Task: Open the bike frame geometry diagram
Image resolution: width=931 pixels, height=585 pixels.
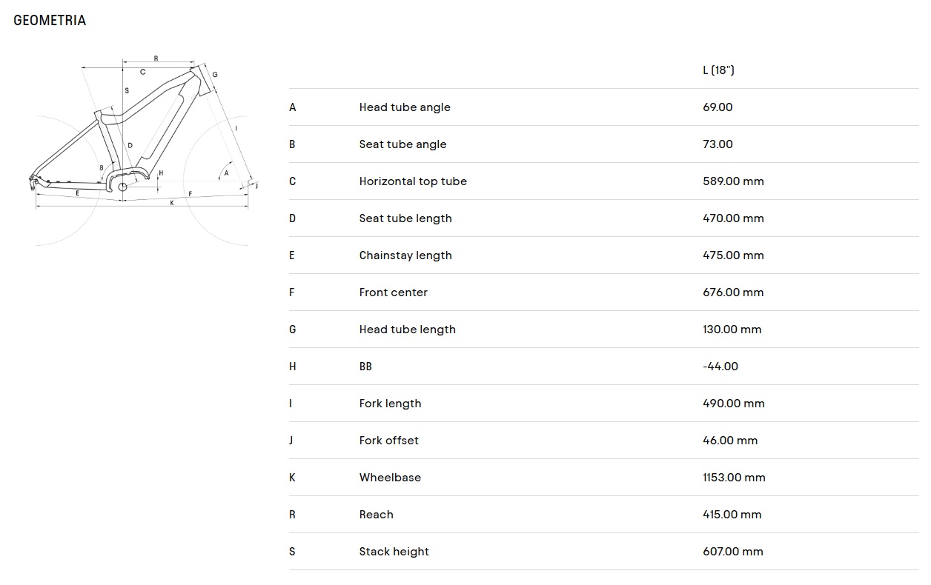Action: tap(142, 151)
